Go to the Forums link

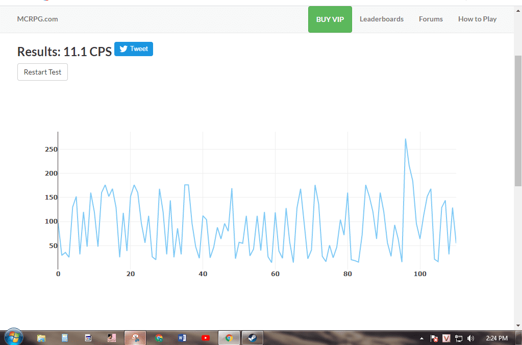tap(431, 19)
